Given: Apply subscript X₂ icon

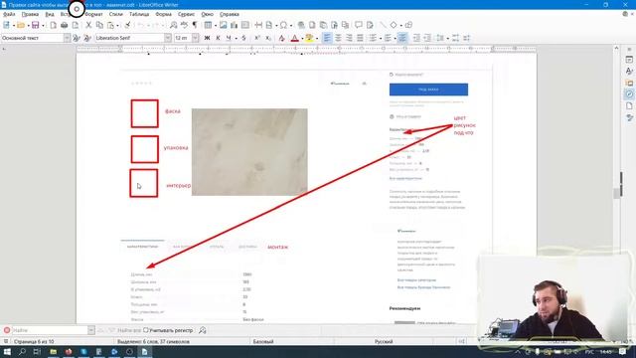Looking at the screenshot, I should tap(268, 38).
